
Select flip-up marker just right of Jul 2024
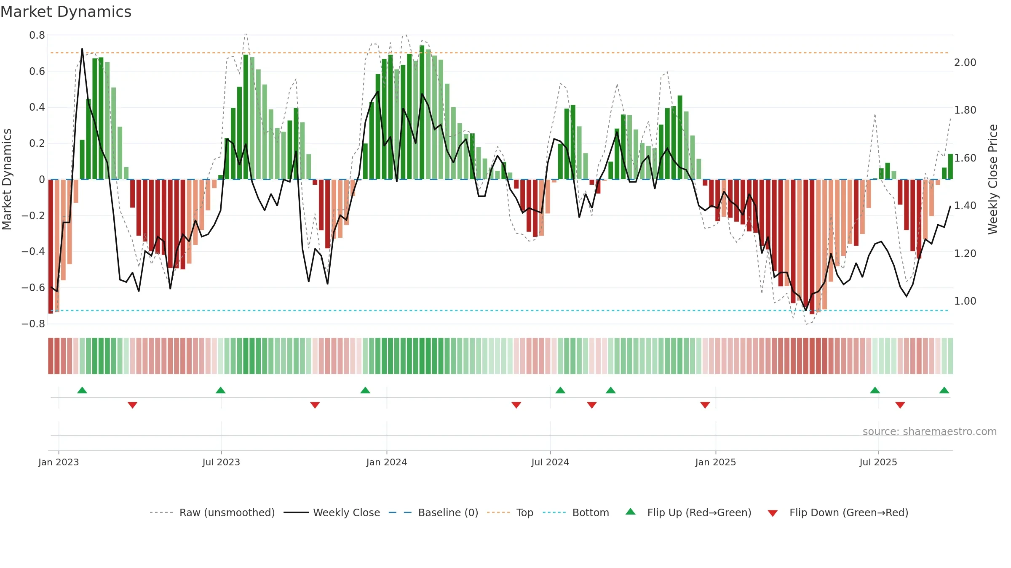560,390
